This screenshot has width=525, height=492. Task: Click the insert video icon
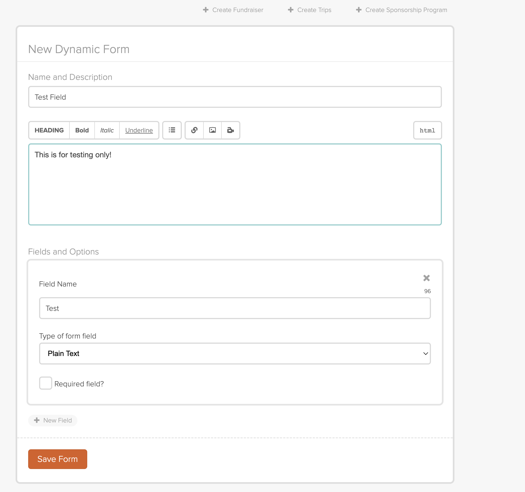(231, 130)
